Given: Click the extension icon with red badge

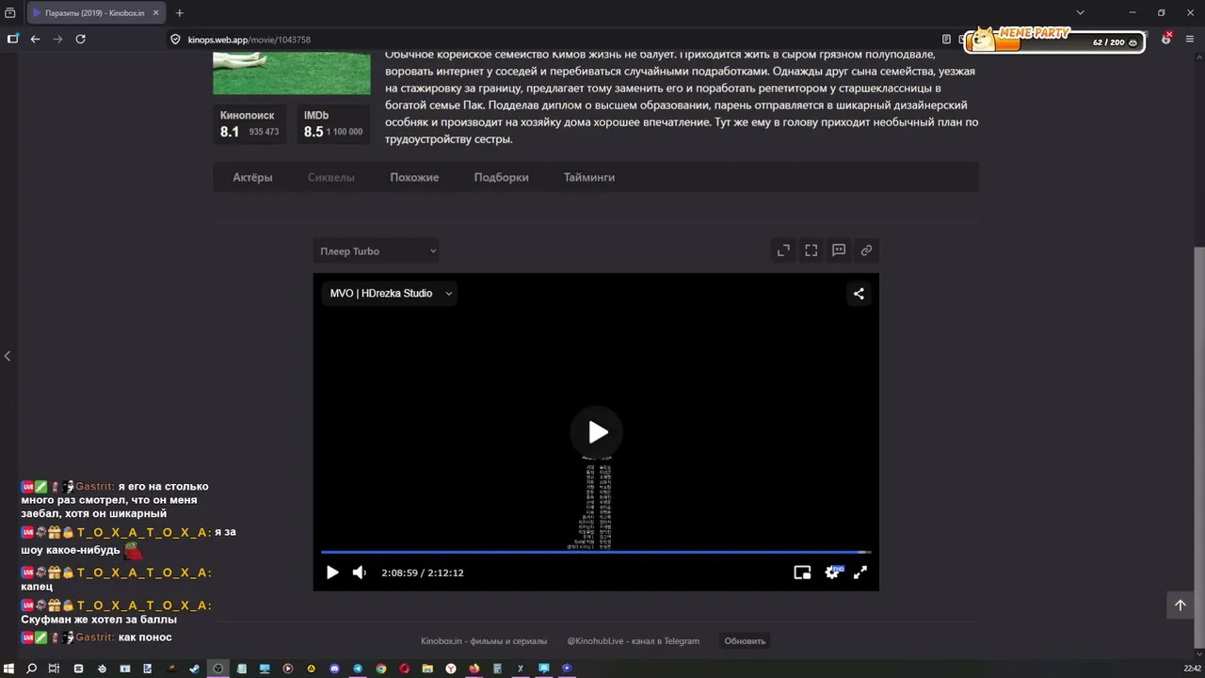Looking at the screenshot, I should 1166,39.
